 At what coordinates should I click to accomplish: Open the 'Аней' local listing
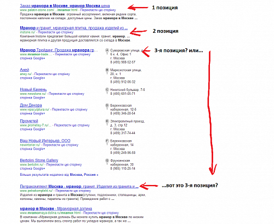click(x=25, y=70)
